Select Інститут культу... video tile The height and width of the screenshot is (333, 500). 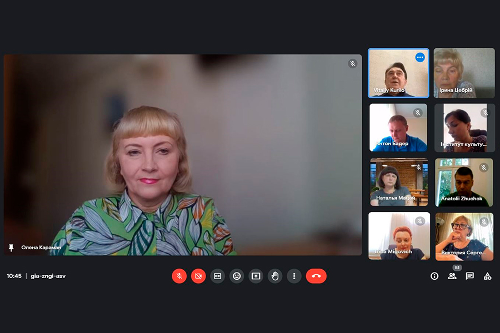coord(464,128)
